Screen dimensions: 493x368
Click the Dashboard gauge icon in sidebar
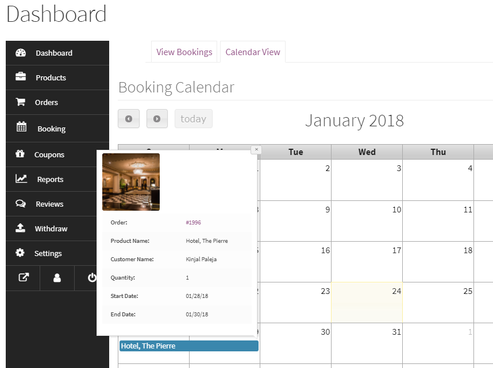point(21,53)
